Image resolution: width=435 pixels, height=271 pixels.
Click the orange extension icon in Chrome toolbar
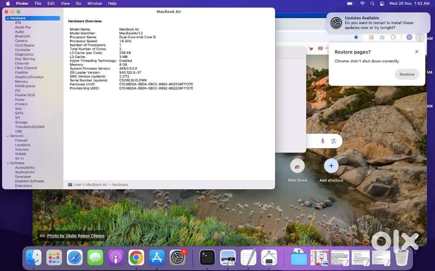coord(371,37)
